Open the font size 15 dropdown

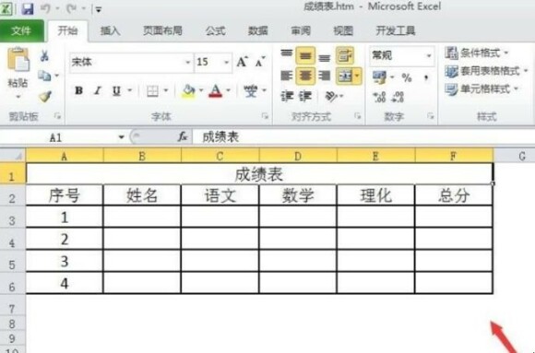click(226, 63)
